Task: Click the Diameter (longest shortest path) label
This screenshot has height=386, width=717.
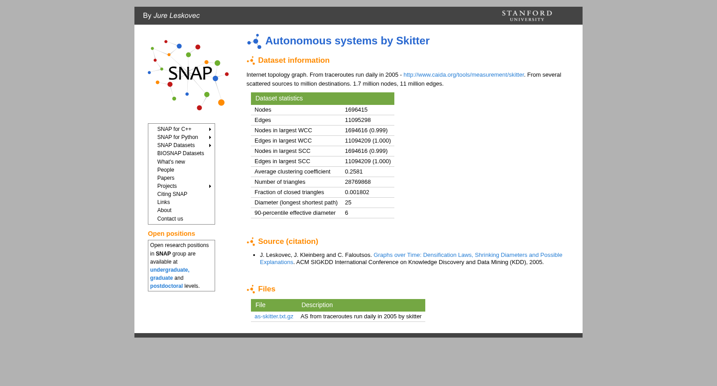Action: click(296, 203)
